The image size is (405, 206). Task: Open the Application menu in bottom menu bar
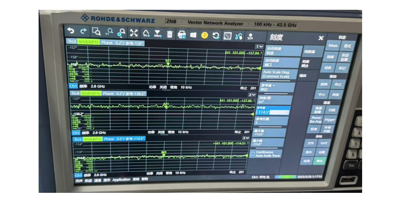(x=121, y=180)
